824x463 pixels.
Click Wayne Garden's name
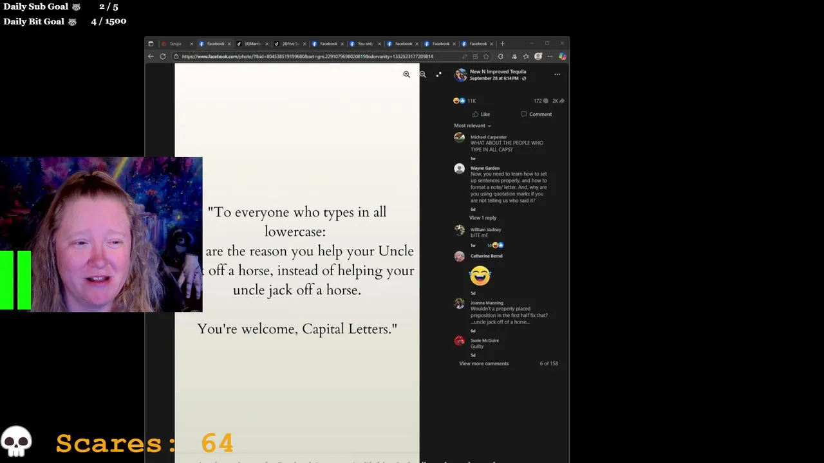tap(485, 168)
